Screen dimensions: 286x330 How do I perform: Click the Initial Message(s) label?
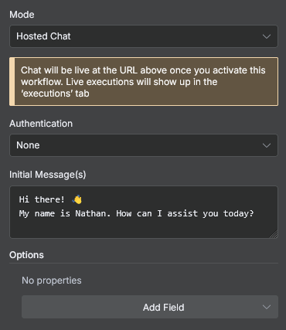pos(48,175)
